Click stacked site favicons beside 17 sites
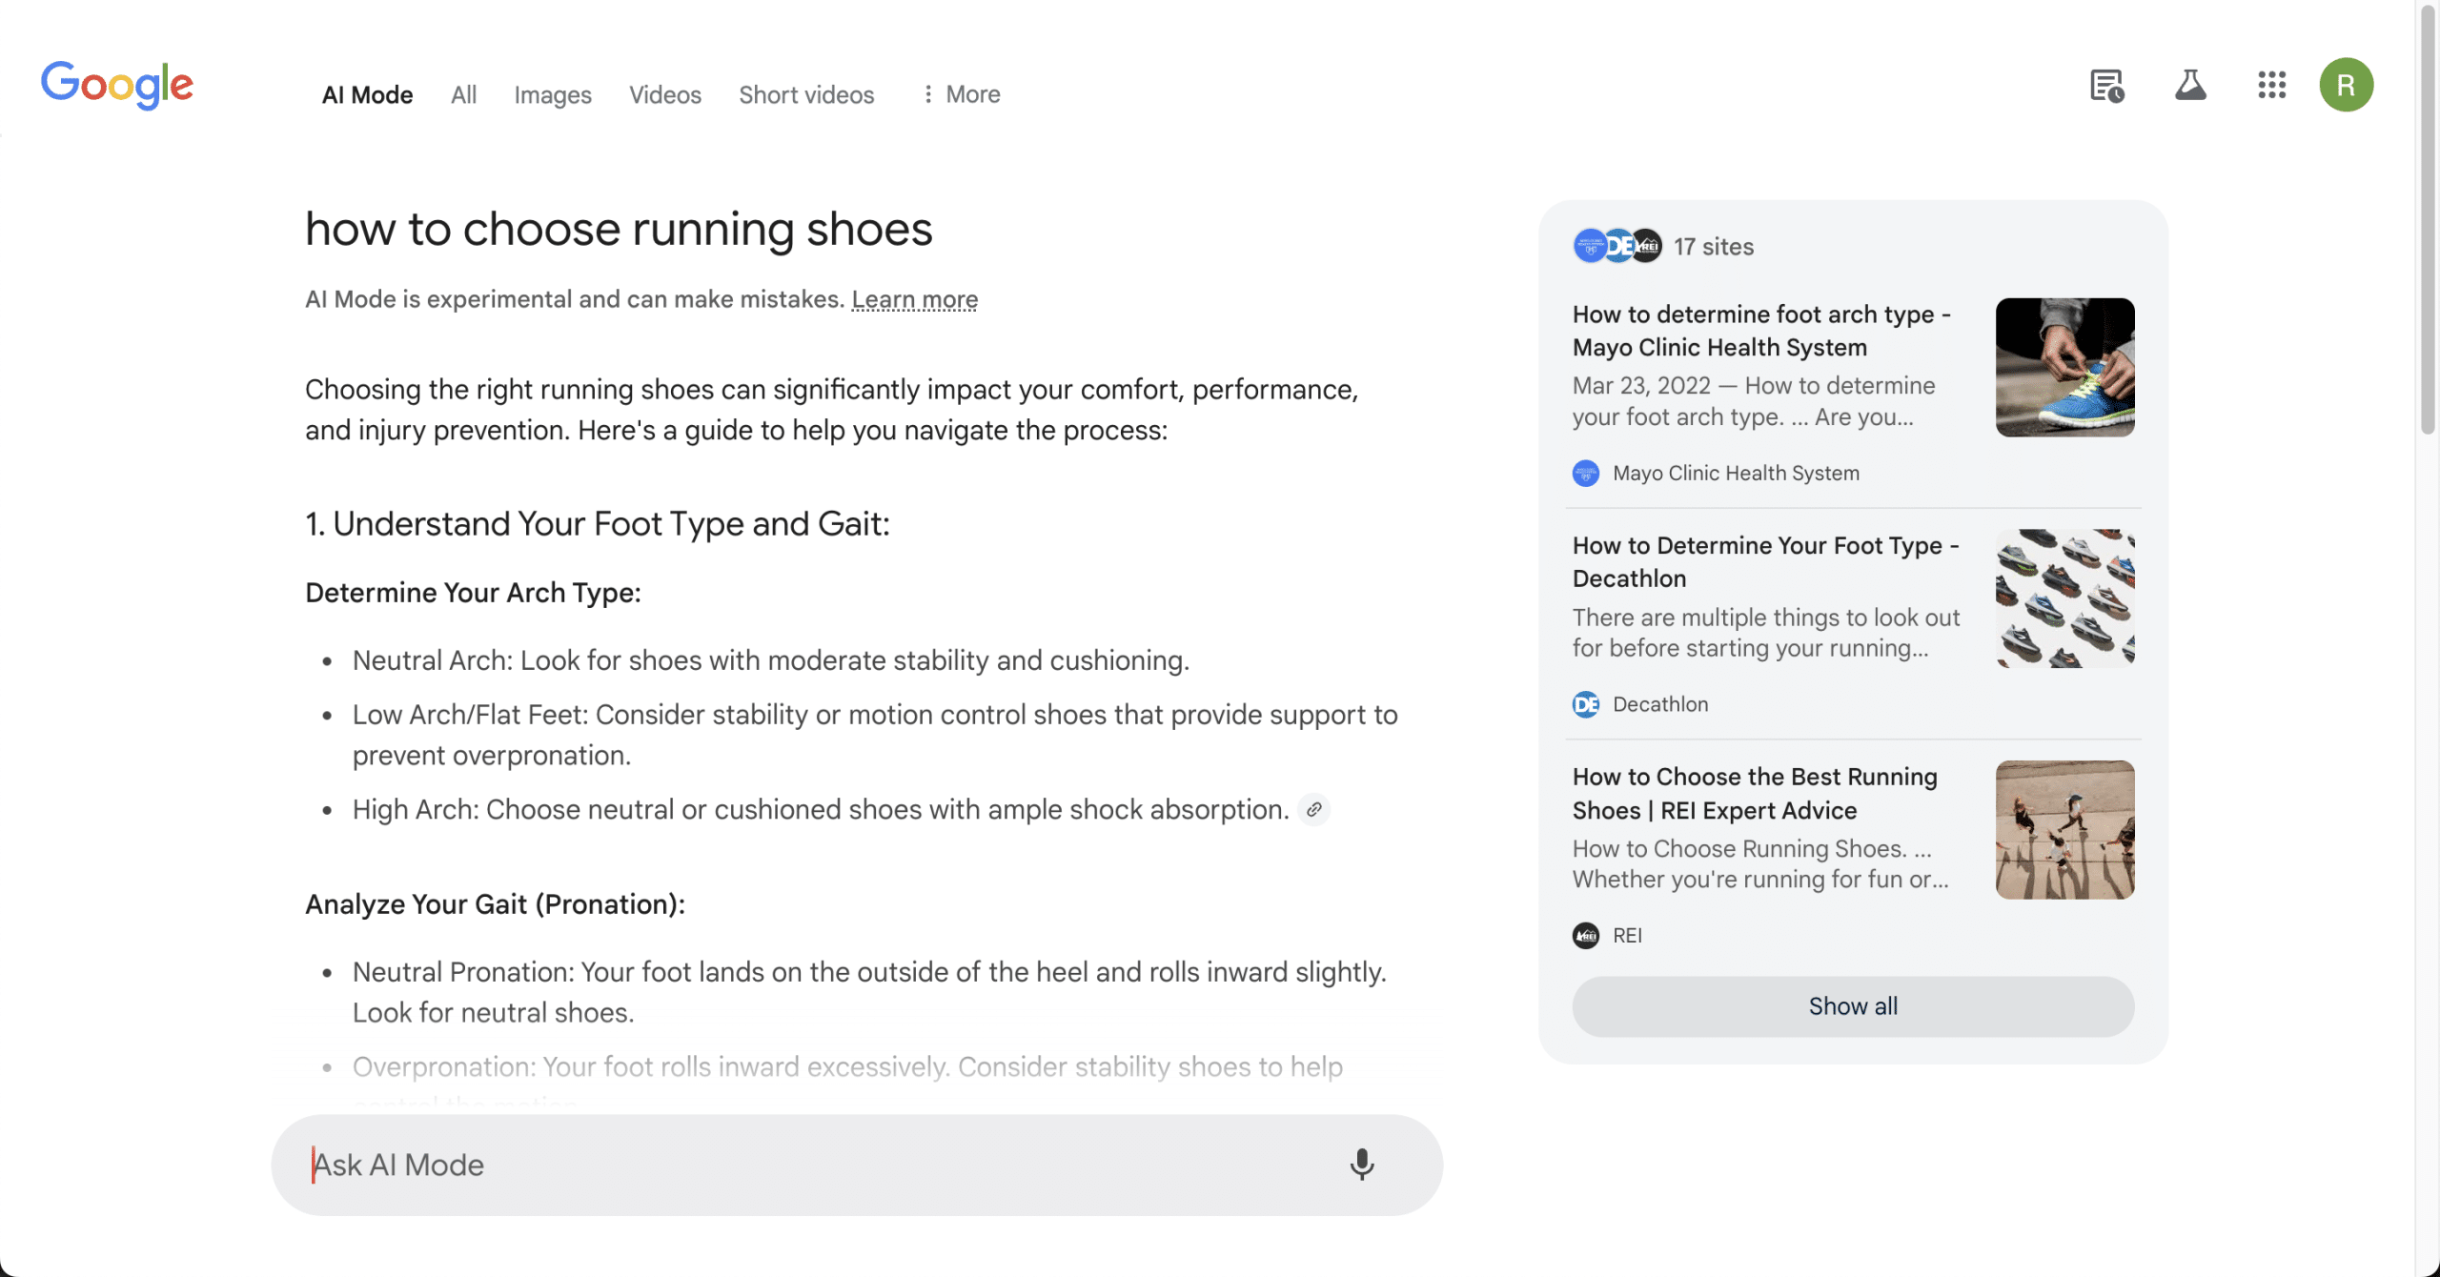 tap(1616, 247)
